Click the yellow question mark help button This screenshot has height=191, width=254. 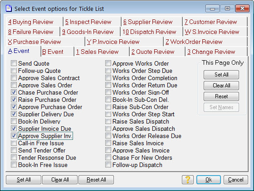click(x=188, y=180)
